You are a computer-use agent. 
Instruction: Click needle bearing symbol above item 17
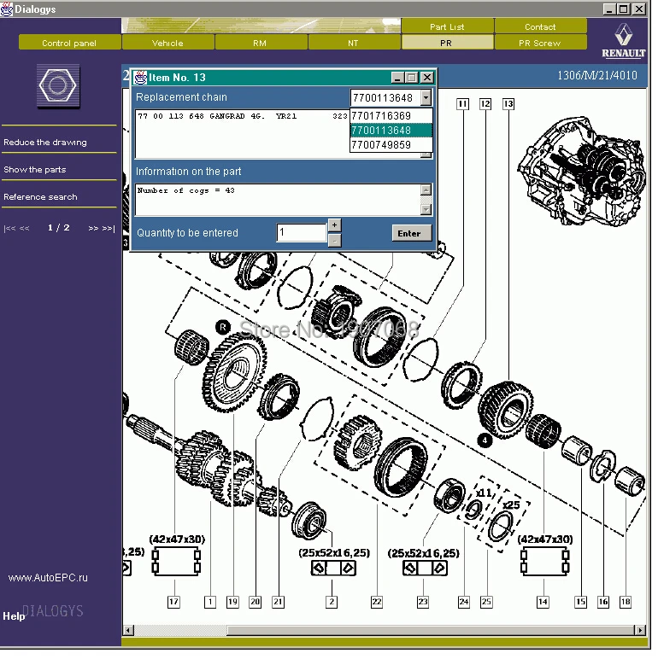176,561
